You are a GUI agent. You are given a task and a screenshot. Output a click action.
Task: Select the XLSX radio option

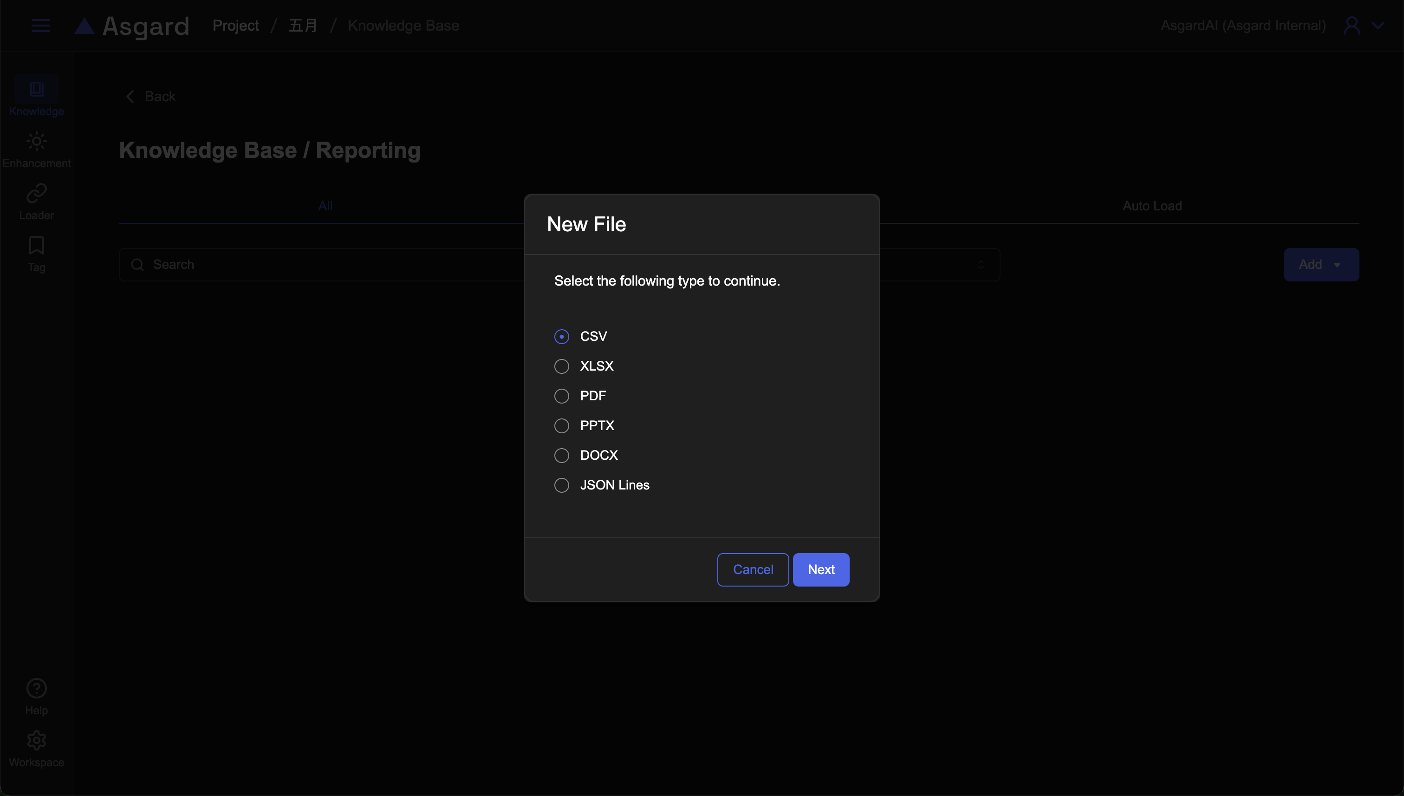[561, 366]
